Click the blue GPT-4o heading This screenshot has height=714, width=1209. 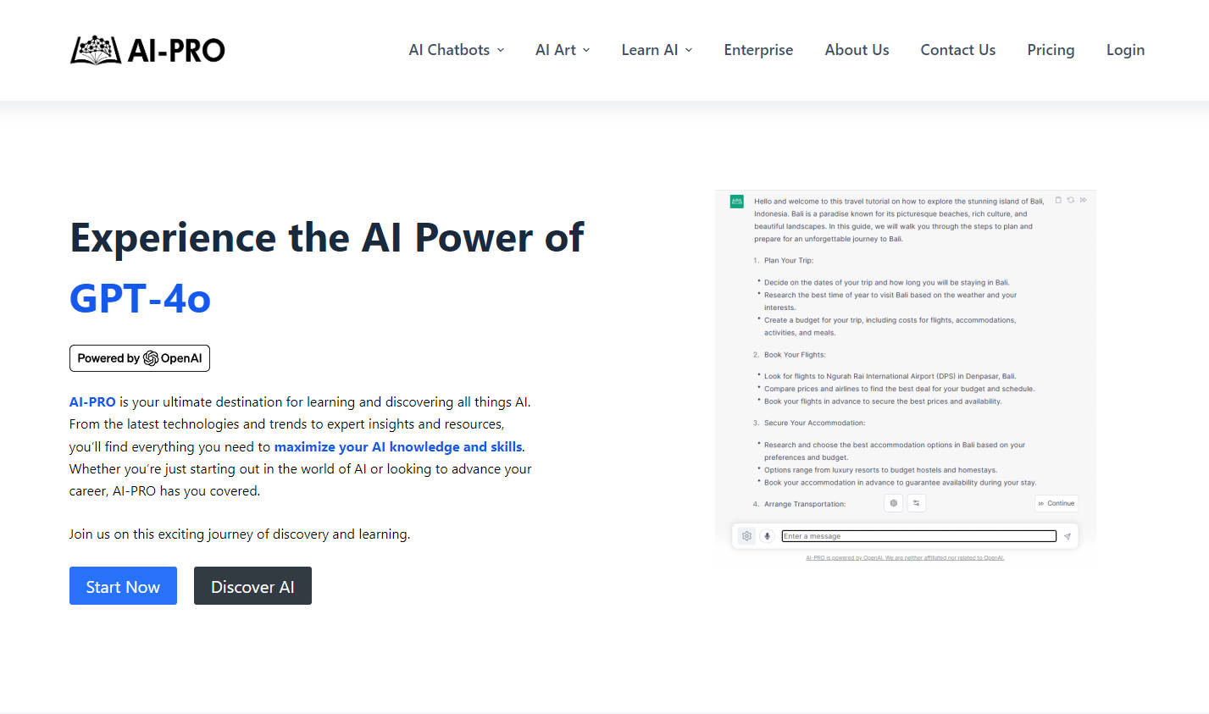140,298
